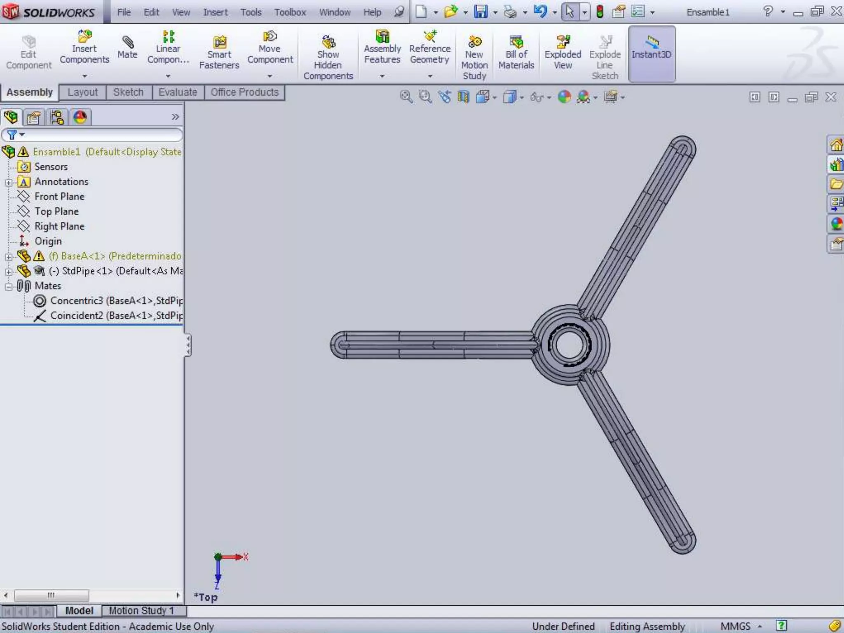The width and height of the screenshot is (844, 633).
Task: Open Insert Components dropdown arrow
Action: tap(84, 76)
